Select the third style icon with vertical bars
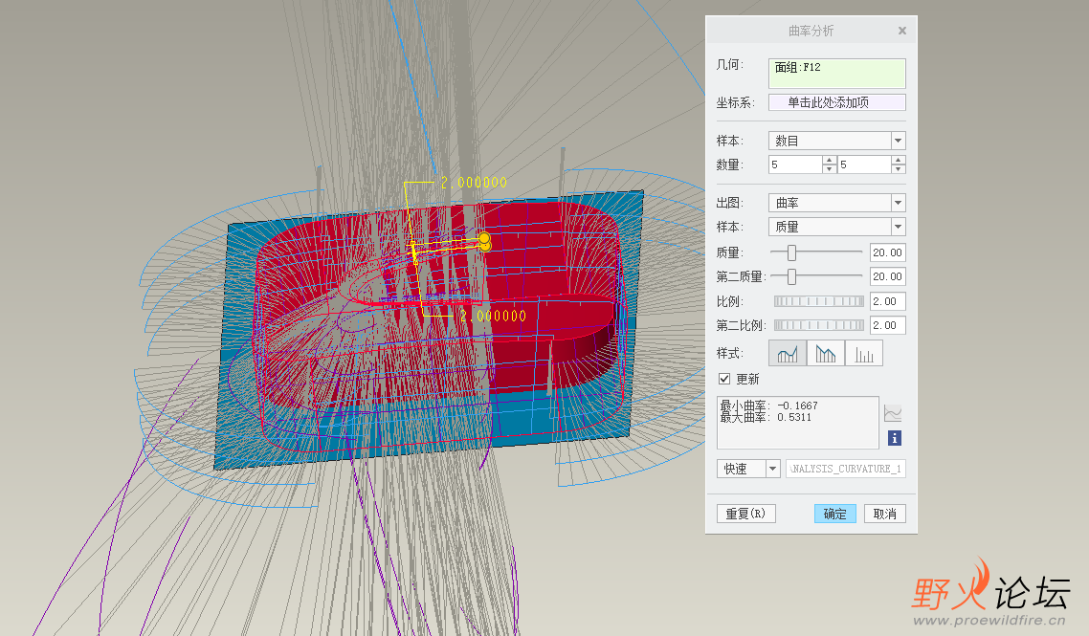This screenshot has width=1089, height=636. [x=864, y=354]
